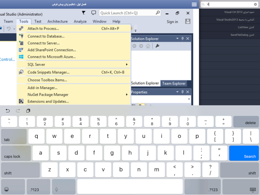Click the Connect to Database plug icon

click(21, 36)
